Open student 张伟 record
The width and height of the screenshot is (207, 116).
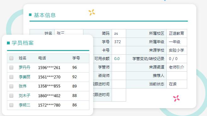tap(22, 86)
